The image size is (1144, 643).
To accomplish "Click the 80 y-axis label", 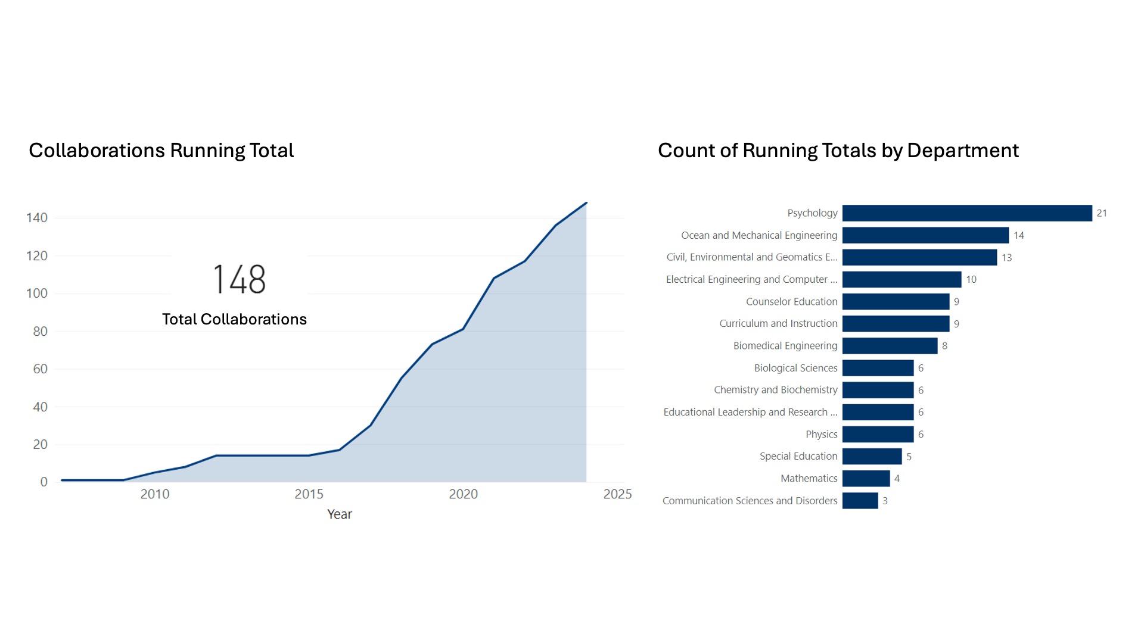I will 40,332.
